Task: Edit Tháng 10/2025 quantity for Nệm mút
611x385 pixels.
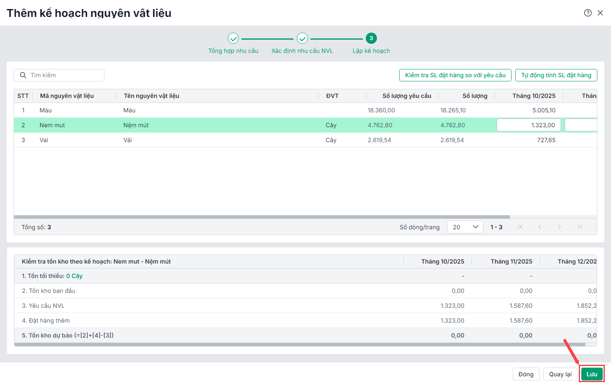Action: click(x=529, y=125)
